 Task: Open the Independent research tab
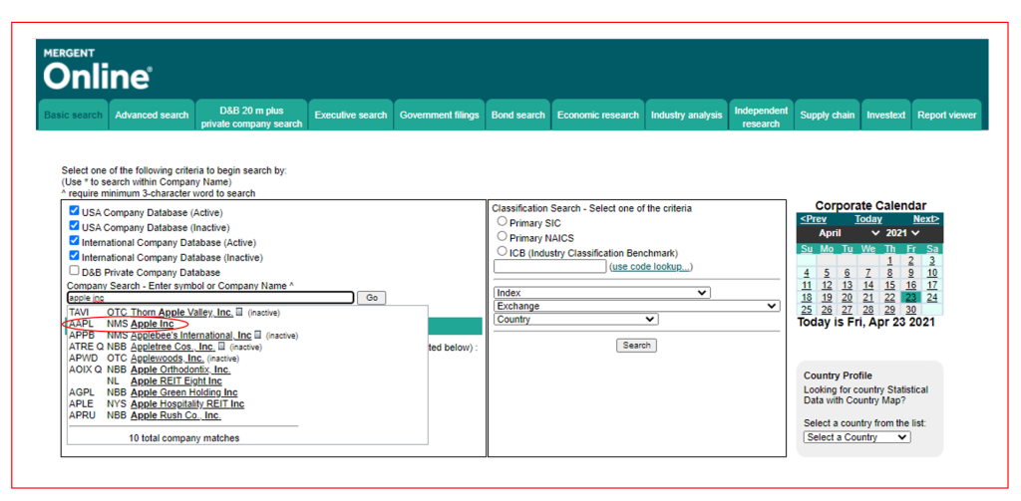tap(761, 116)
